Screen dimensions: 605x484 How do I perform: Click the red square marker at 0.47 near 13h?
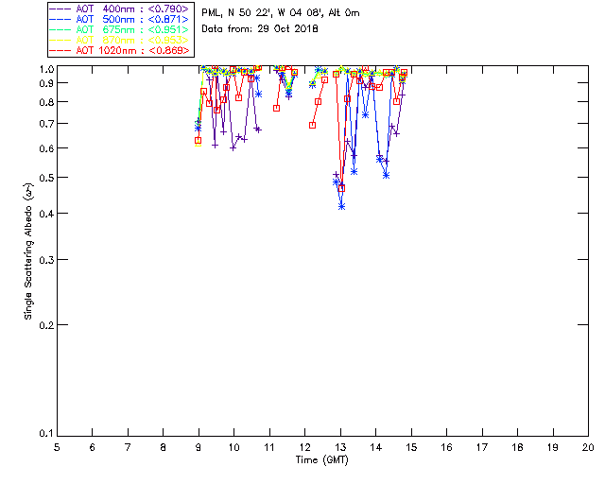tap(341, 188)
